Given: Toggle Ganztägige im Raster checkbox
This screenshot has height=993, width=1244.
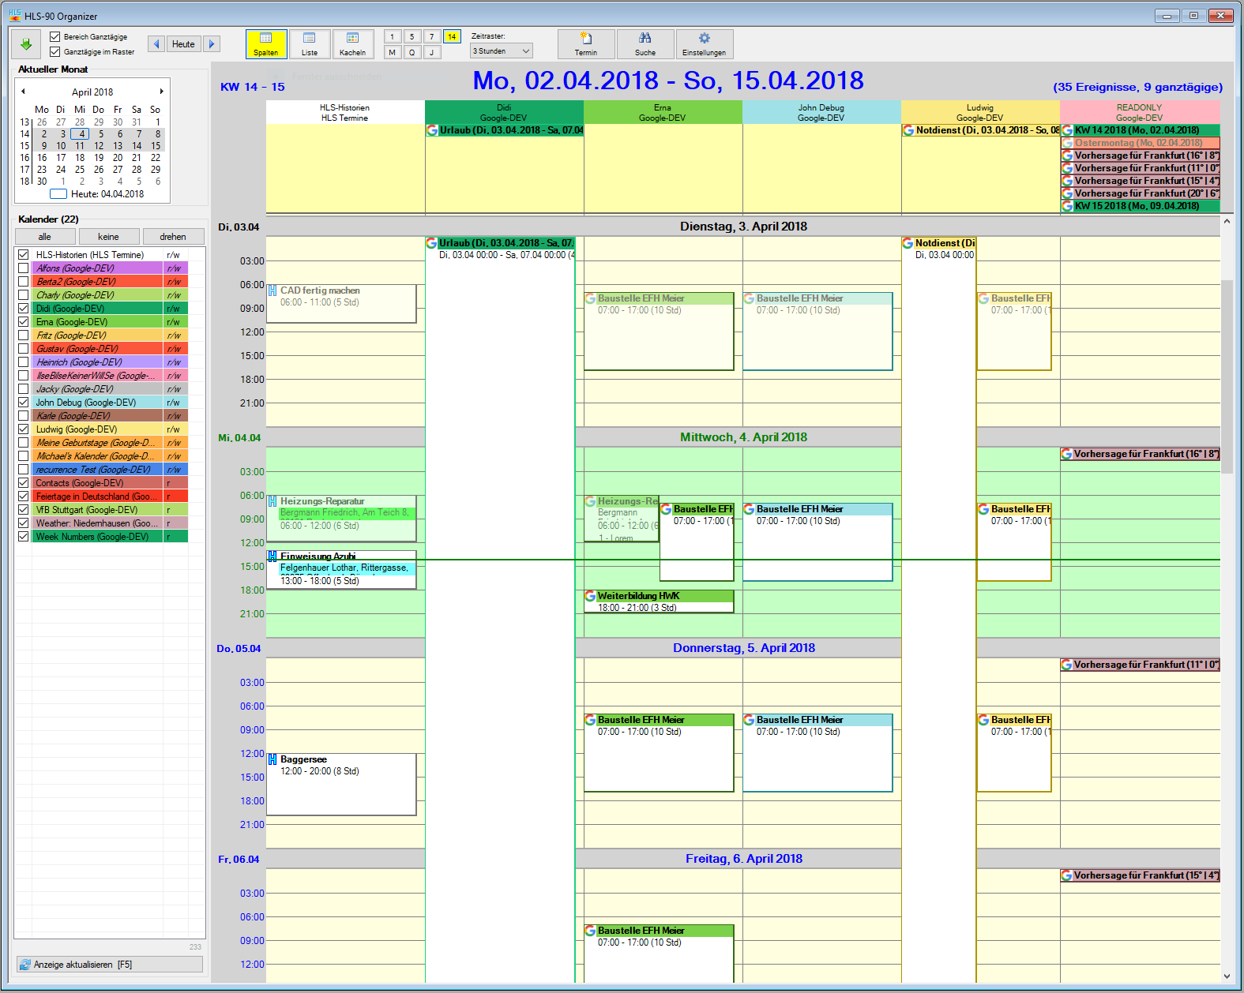Looking at the screenshot, I should point(55,52).
